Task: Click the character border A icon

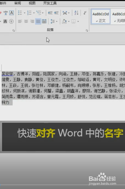Action: [11, 13]
